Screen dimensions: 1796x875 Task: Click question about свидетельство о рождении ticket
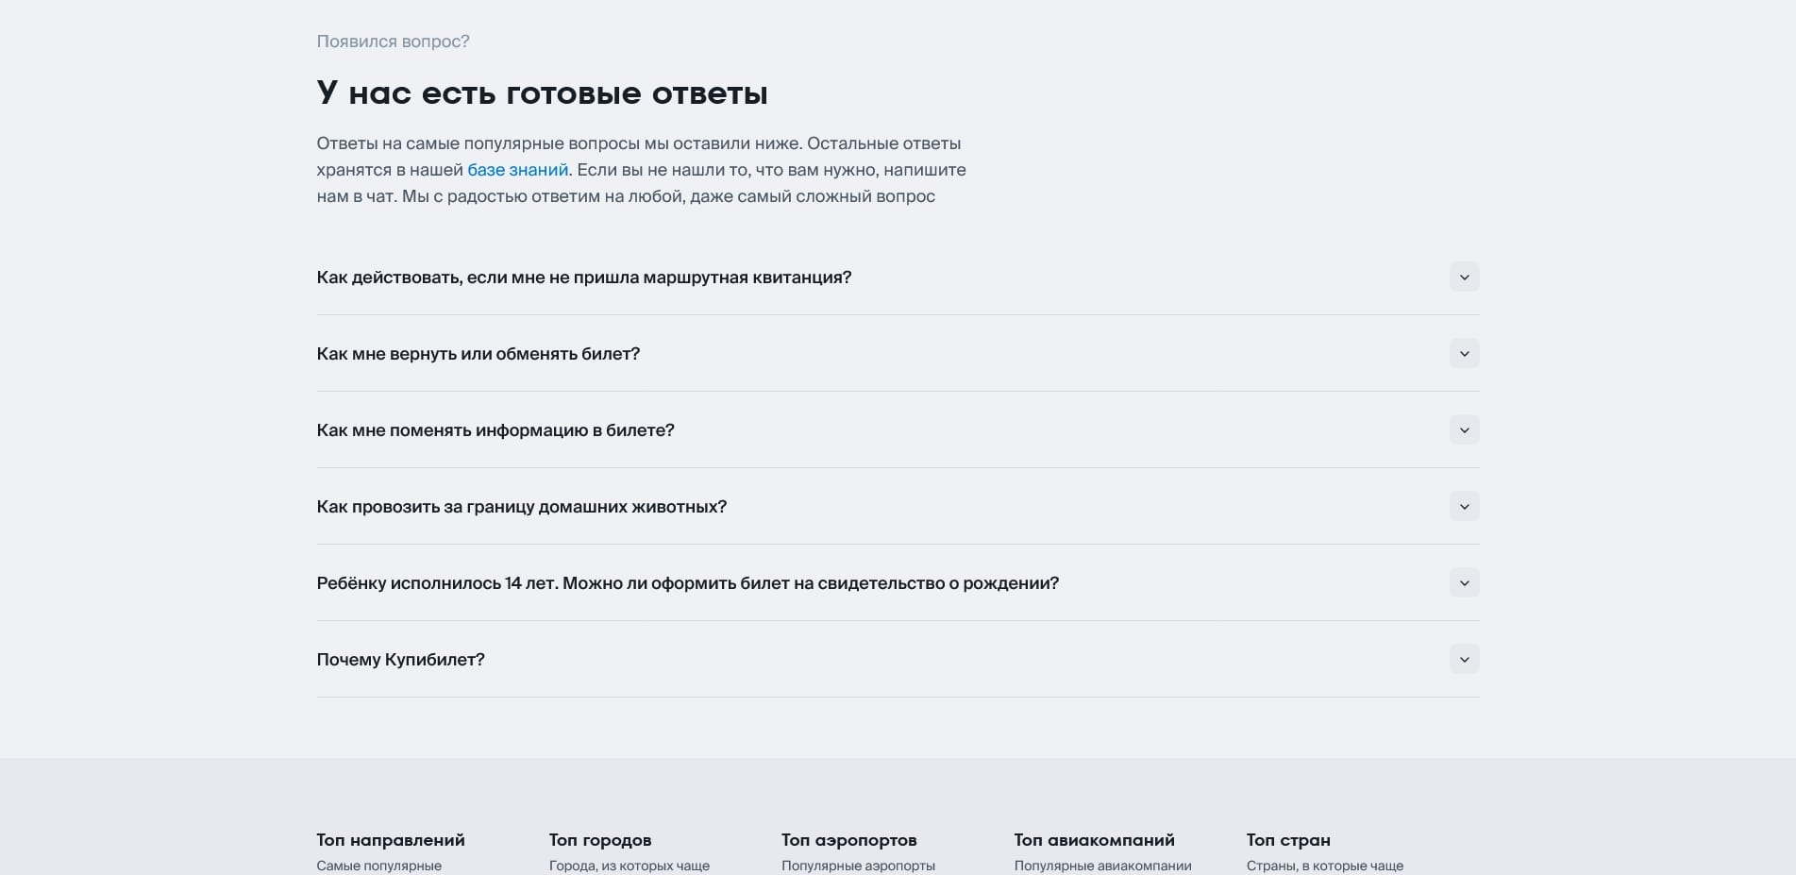click(687, 583)
